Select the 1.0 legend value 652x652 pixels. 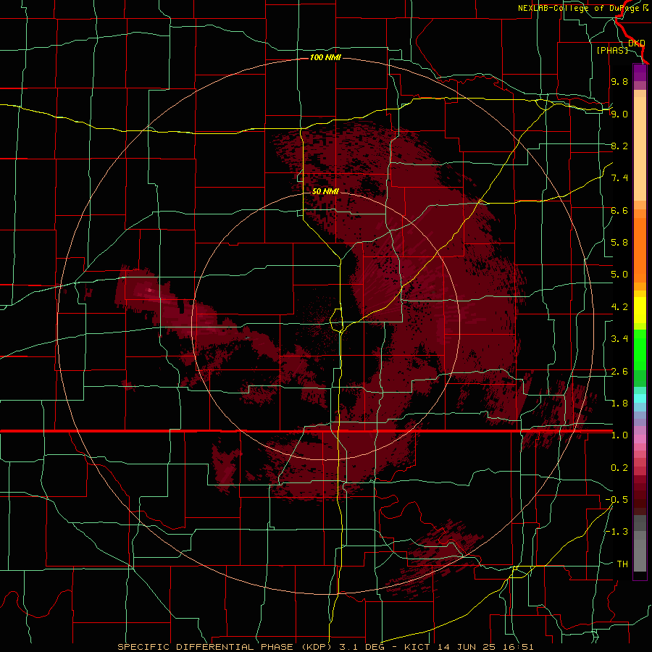click(619, 435)
